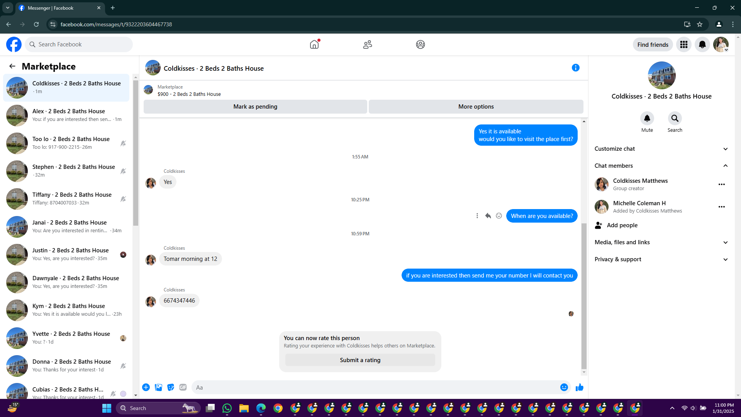Reply to When are you available message
Screen dimensions: 741x417
488,216
